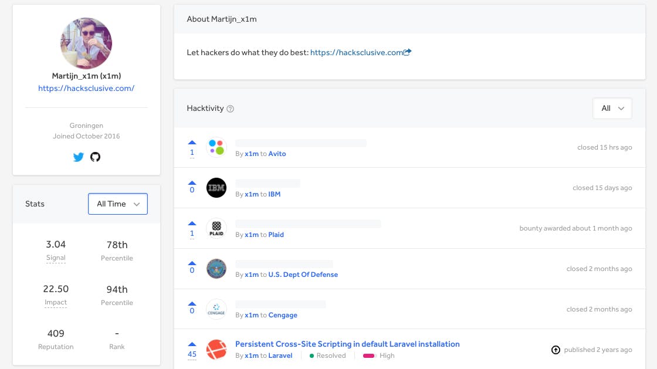The width and height of the screenshot is (657, 369).
Task: Click the Laravel program logo
Action: pos(216,350)
